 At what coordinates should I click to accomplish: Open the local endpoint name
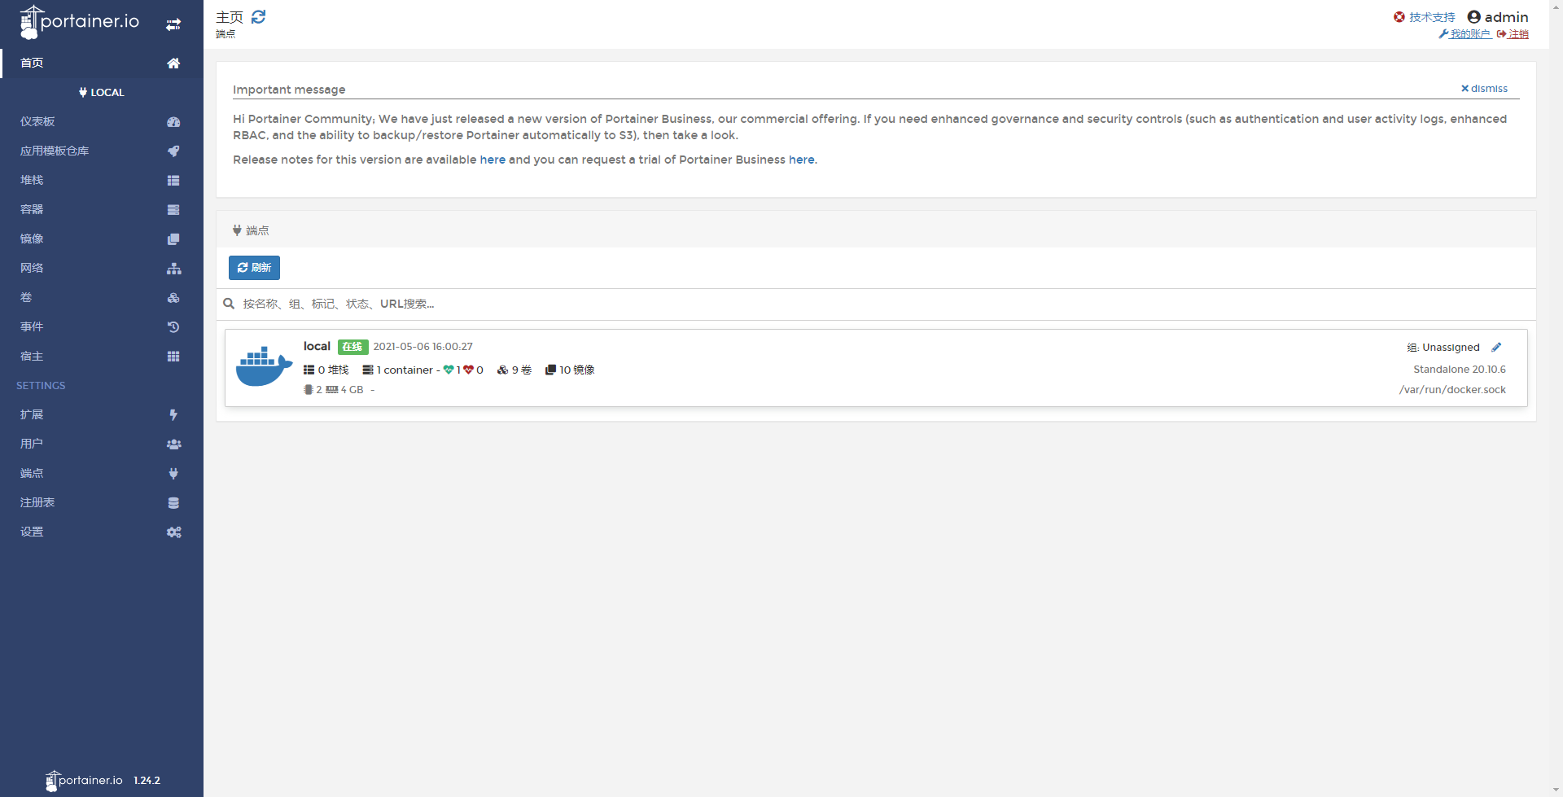click(x=317, y=346)
